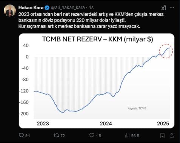This screenshot has width=180, height=143.
Task: Open the three-dot more options menu
Action: point(172,8)
